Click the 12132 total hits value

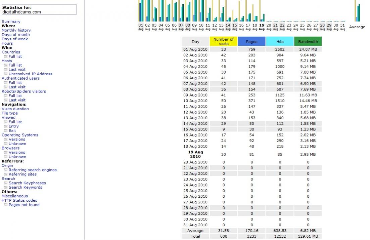click(x=280, y=236)
